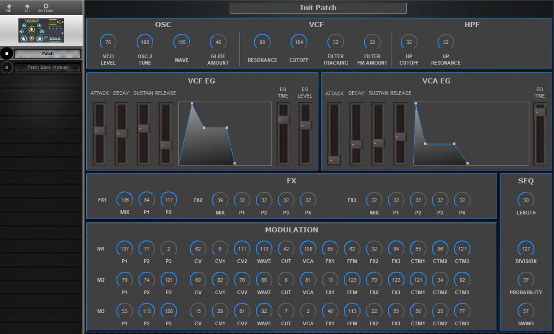
Task: Click the M2 P2 knob
Action: coord(147,280)
